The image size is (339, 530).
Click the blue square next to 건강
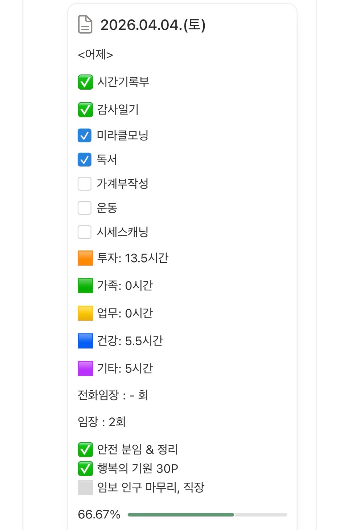tap(85, 341)
